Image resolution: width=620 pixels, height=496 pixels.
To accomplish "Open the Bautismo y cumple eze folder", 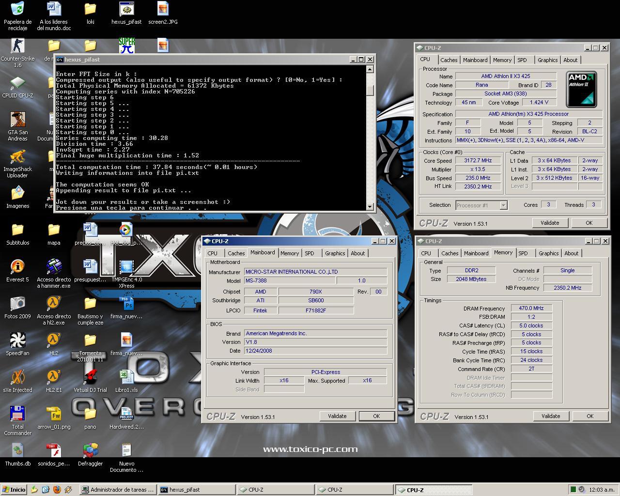I will point(90,311).
